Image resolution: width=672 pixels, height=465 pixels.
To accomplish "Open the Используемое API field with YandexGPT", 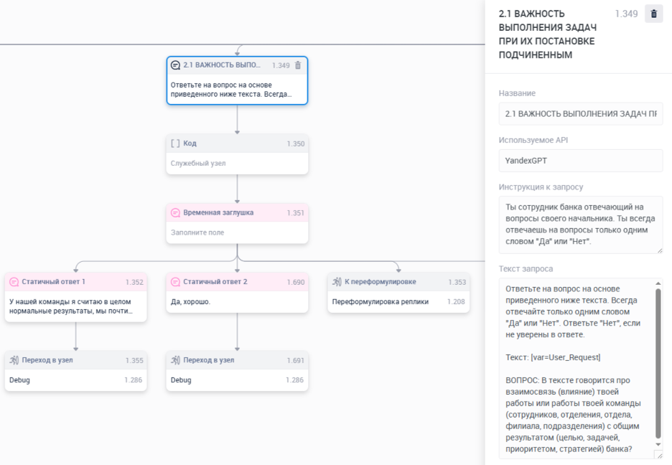I will click(581, 161).
